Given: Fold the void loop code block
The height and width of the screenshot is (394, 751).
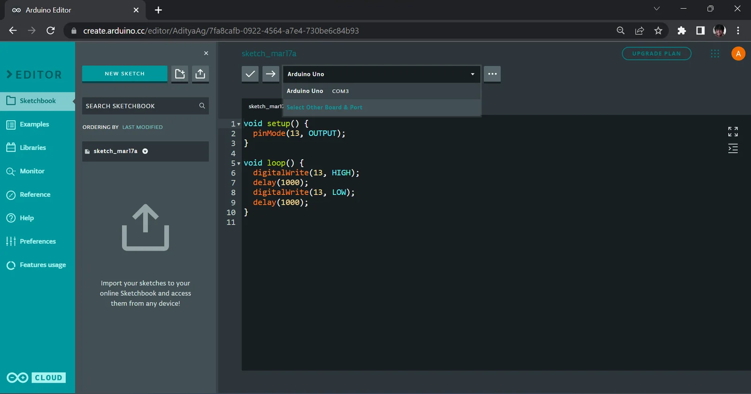Looking at the screenshot, I should point(239,164).
